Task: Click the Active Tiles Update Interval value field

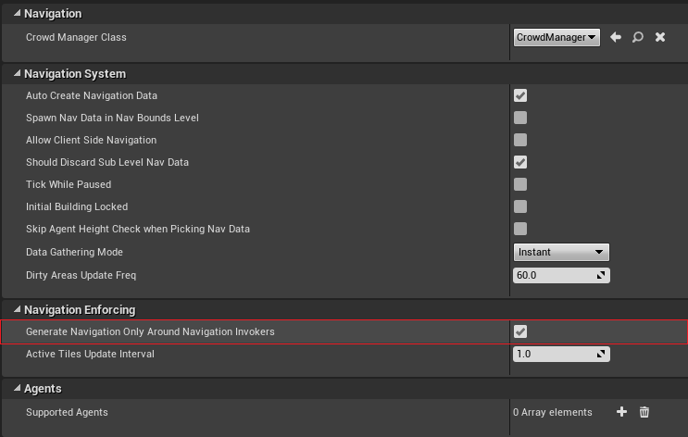Action: point(561,354)
